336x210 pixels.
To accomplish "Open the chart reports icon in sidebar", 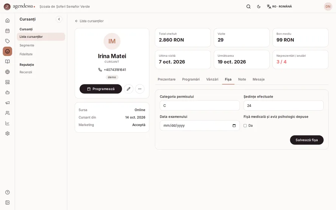I will coord(7,123).
